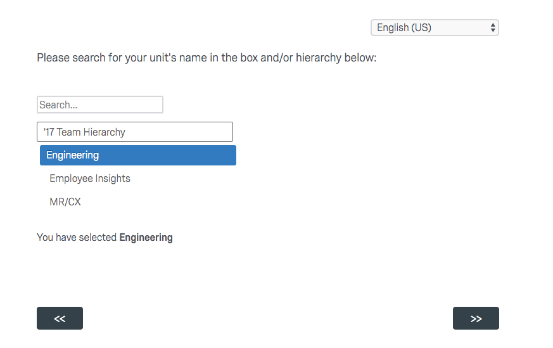The width and height of the screenshot is (553, 348).
Task: Focus the unit name search field
Action: (x=99, y=105)
